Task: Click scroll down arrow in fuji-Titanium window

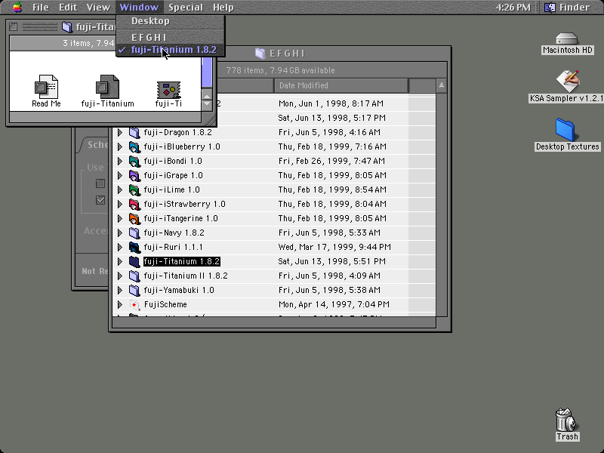Action: coord(207,103)
